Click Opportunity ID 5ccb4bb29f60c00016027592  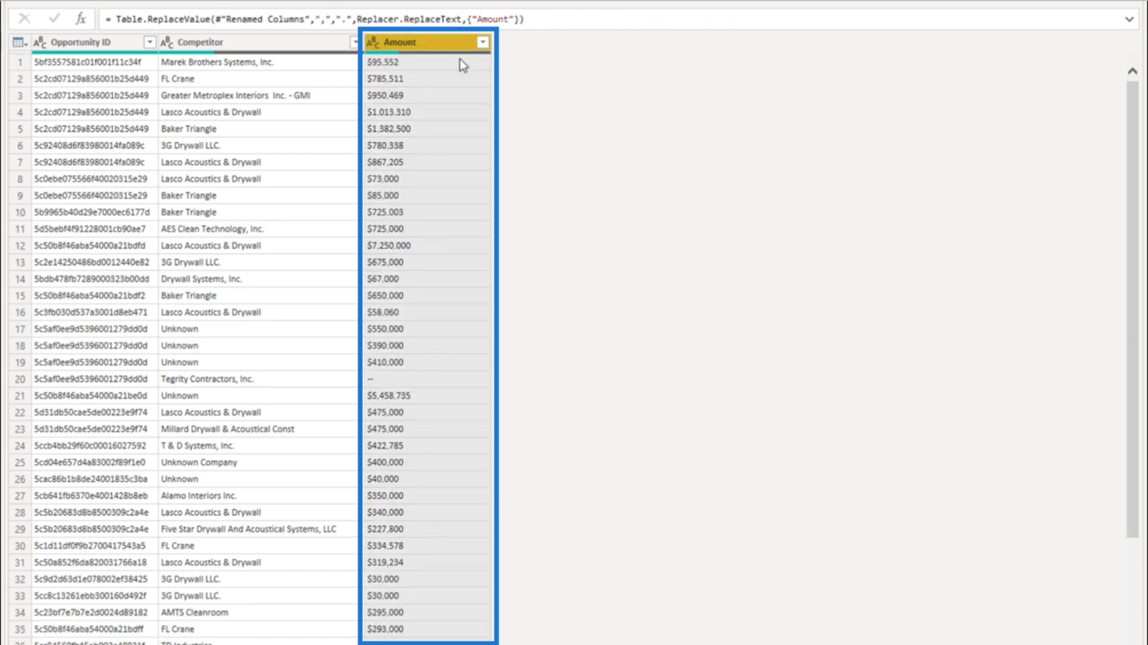point(90,446)
